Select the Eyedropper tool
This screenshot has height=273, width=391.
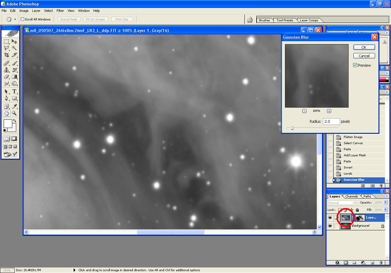click(14, 106)
